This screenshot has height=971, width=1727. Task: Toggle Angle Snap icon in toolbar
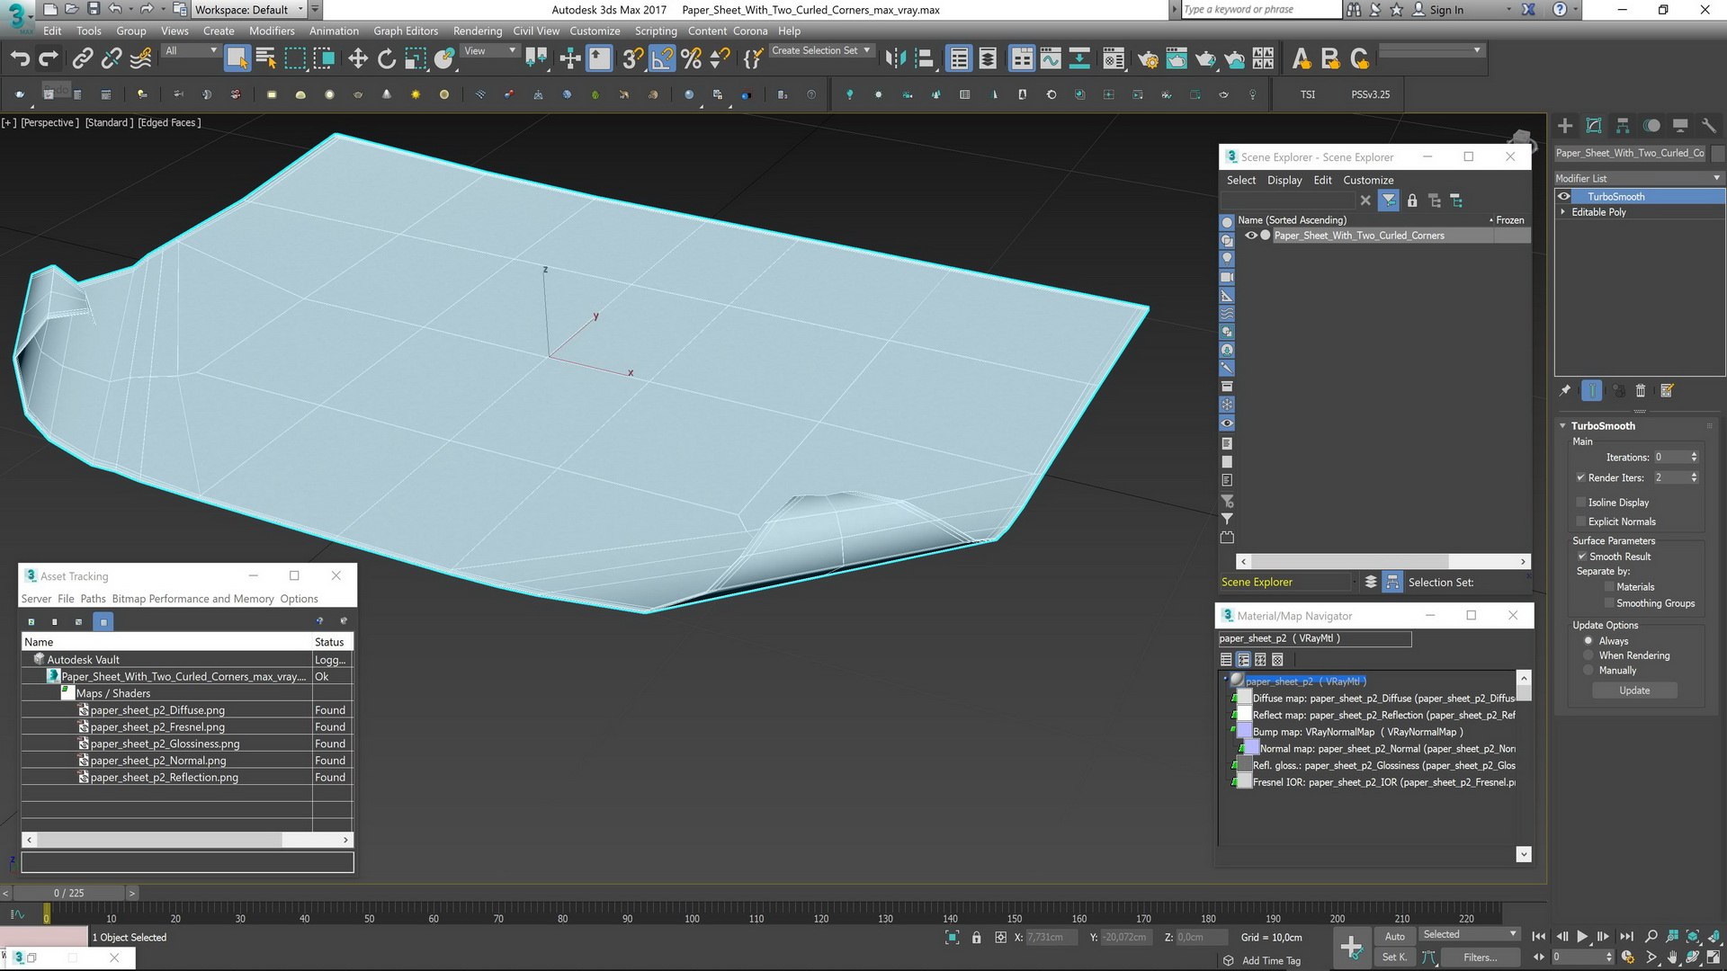[x=662, y=59]
